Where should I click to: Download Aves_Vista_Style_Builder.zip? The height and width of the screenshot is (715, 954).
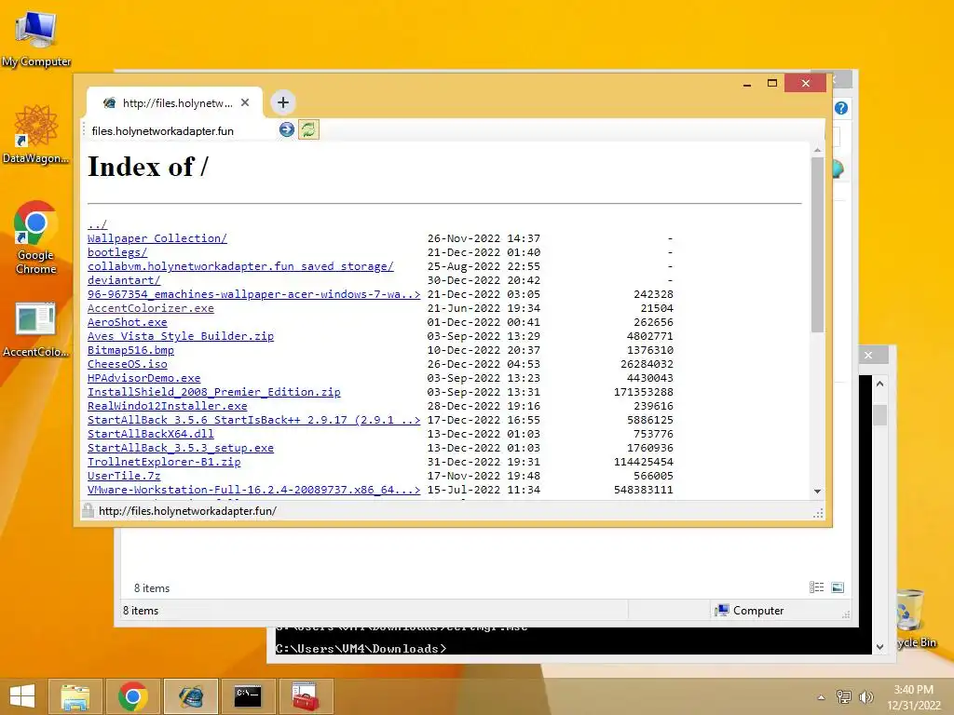(181, 336)
